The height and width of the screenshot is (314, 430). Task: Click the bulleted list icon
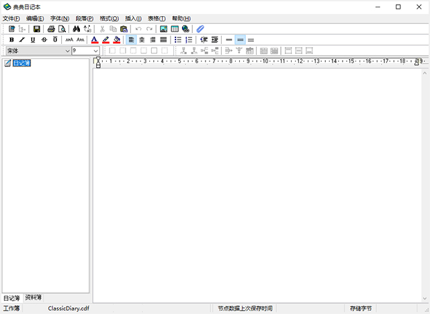click(178, 40)
